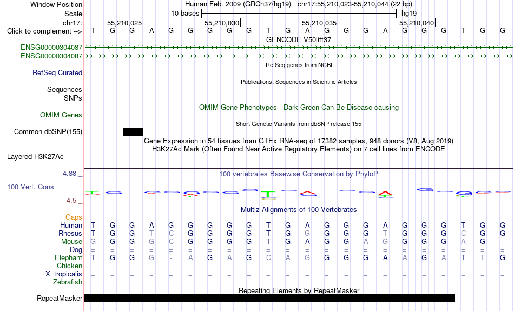Click the chr17: base position label

72,23
